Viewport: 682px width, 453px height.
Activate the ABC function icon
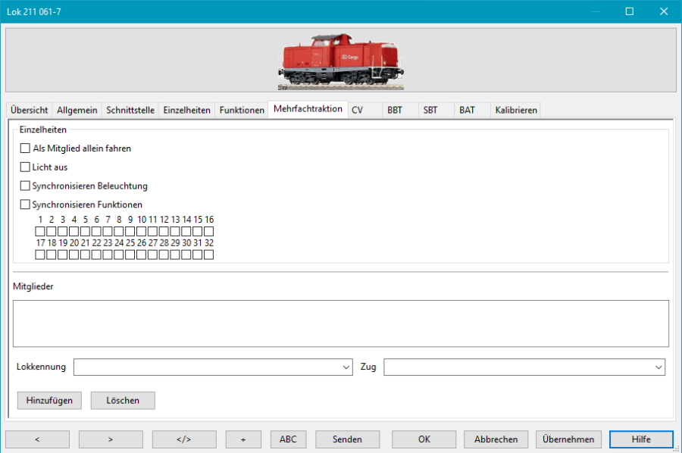(x=288, y=439)
